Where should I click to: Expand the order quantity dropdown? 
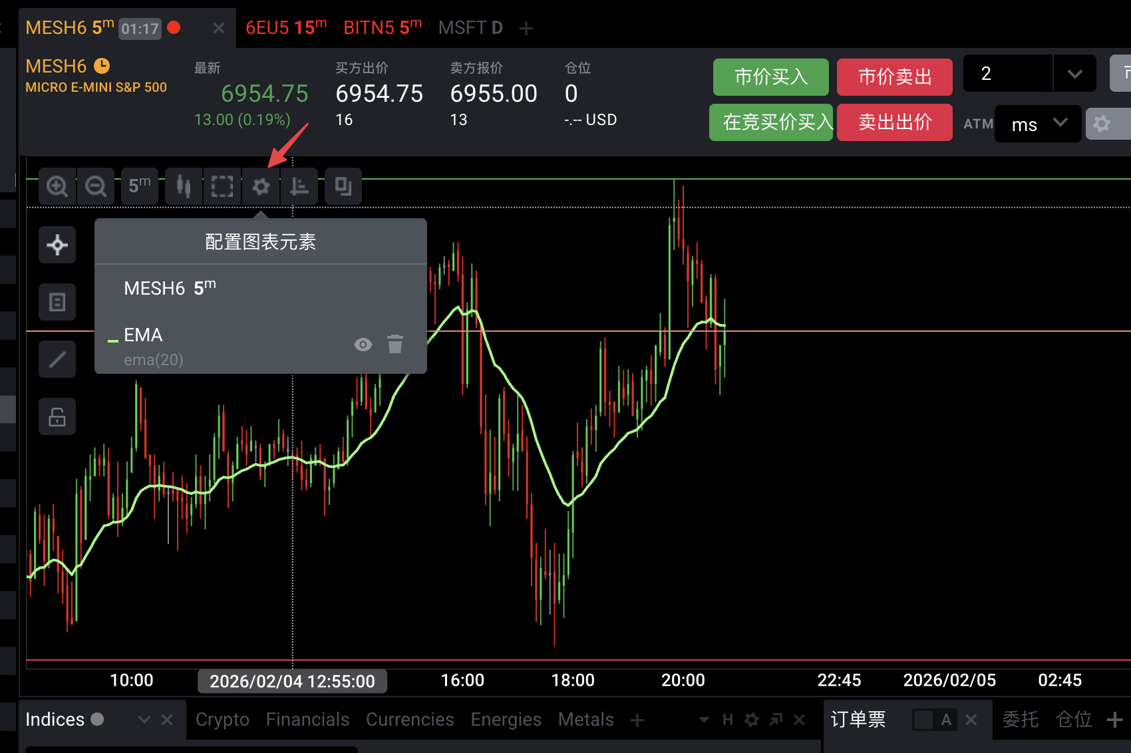pos(1074,74)
